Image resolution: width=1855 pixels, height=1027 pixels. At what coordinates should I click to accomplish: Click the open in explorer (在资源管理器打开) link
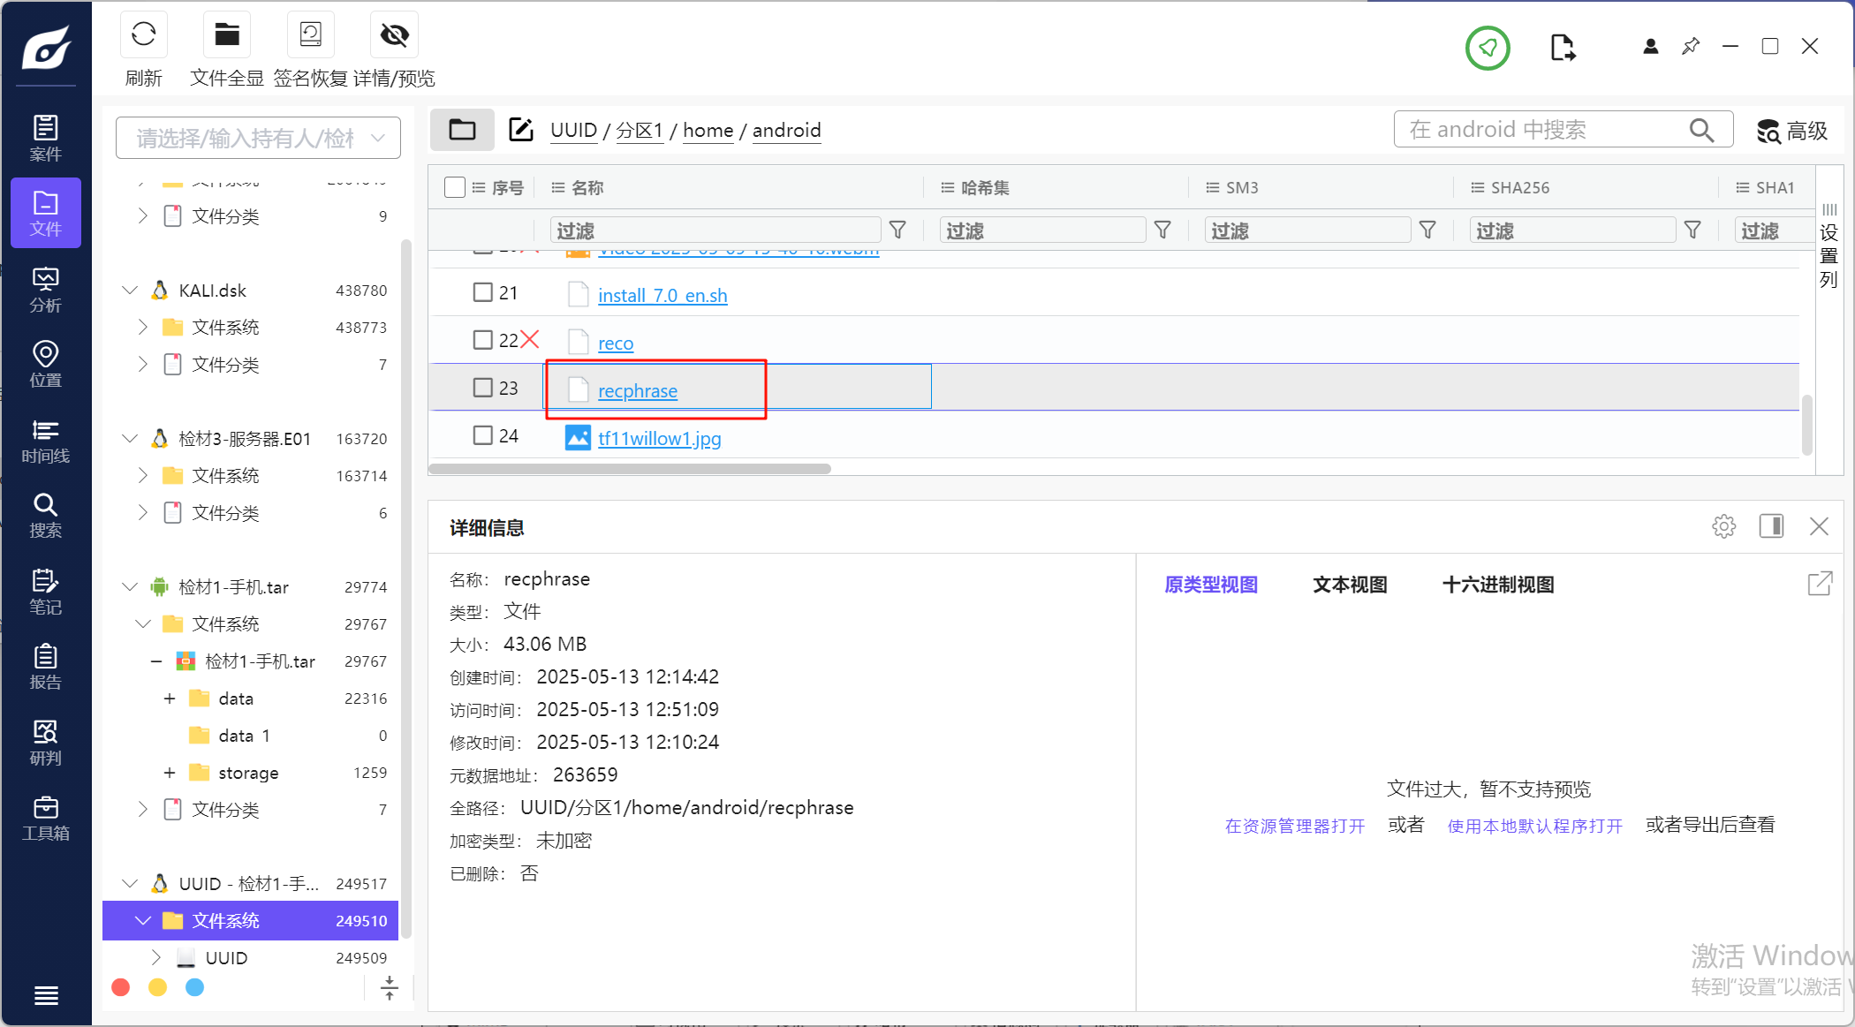click(1294, 826)
